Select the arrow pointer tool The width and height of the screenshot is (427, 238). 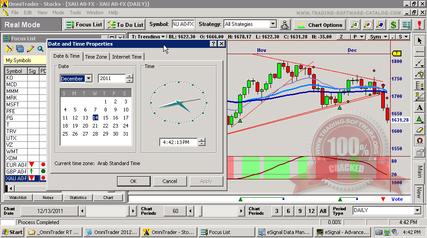(x=419, y=41)
